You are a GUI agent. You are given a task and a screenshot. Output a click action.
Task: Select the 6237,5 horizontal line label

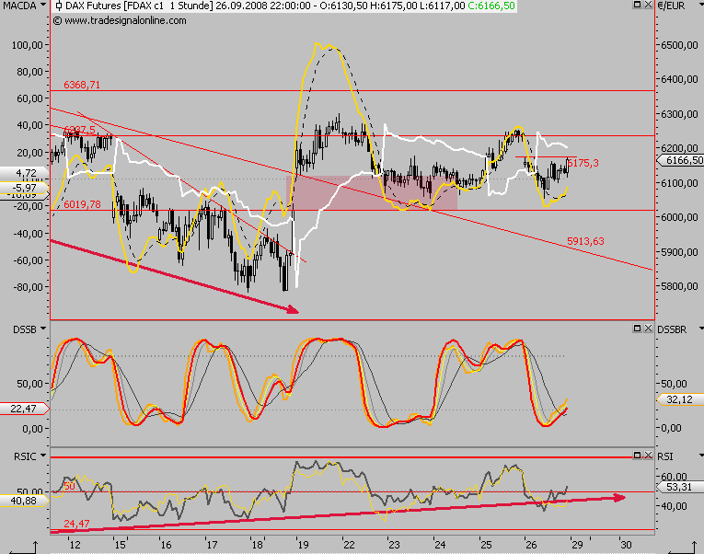coord(79,130)
